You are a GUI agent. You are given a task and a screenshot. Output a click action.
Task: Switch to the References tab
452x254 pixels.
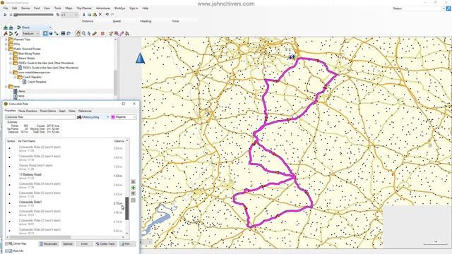click(85, 111)
